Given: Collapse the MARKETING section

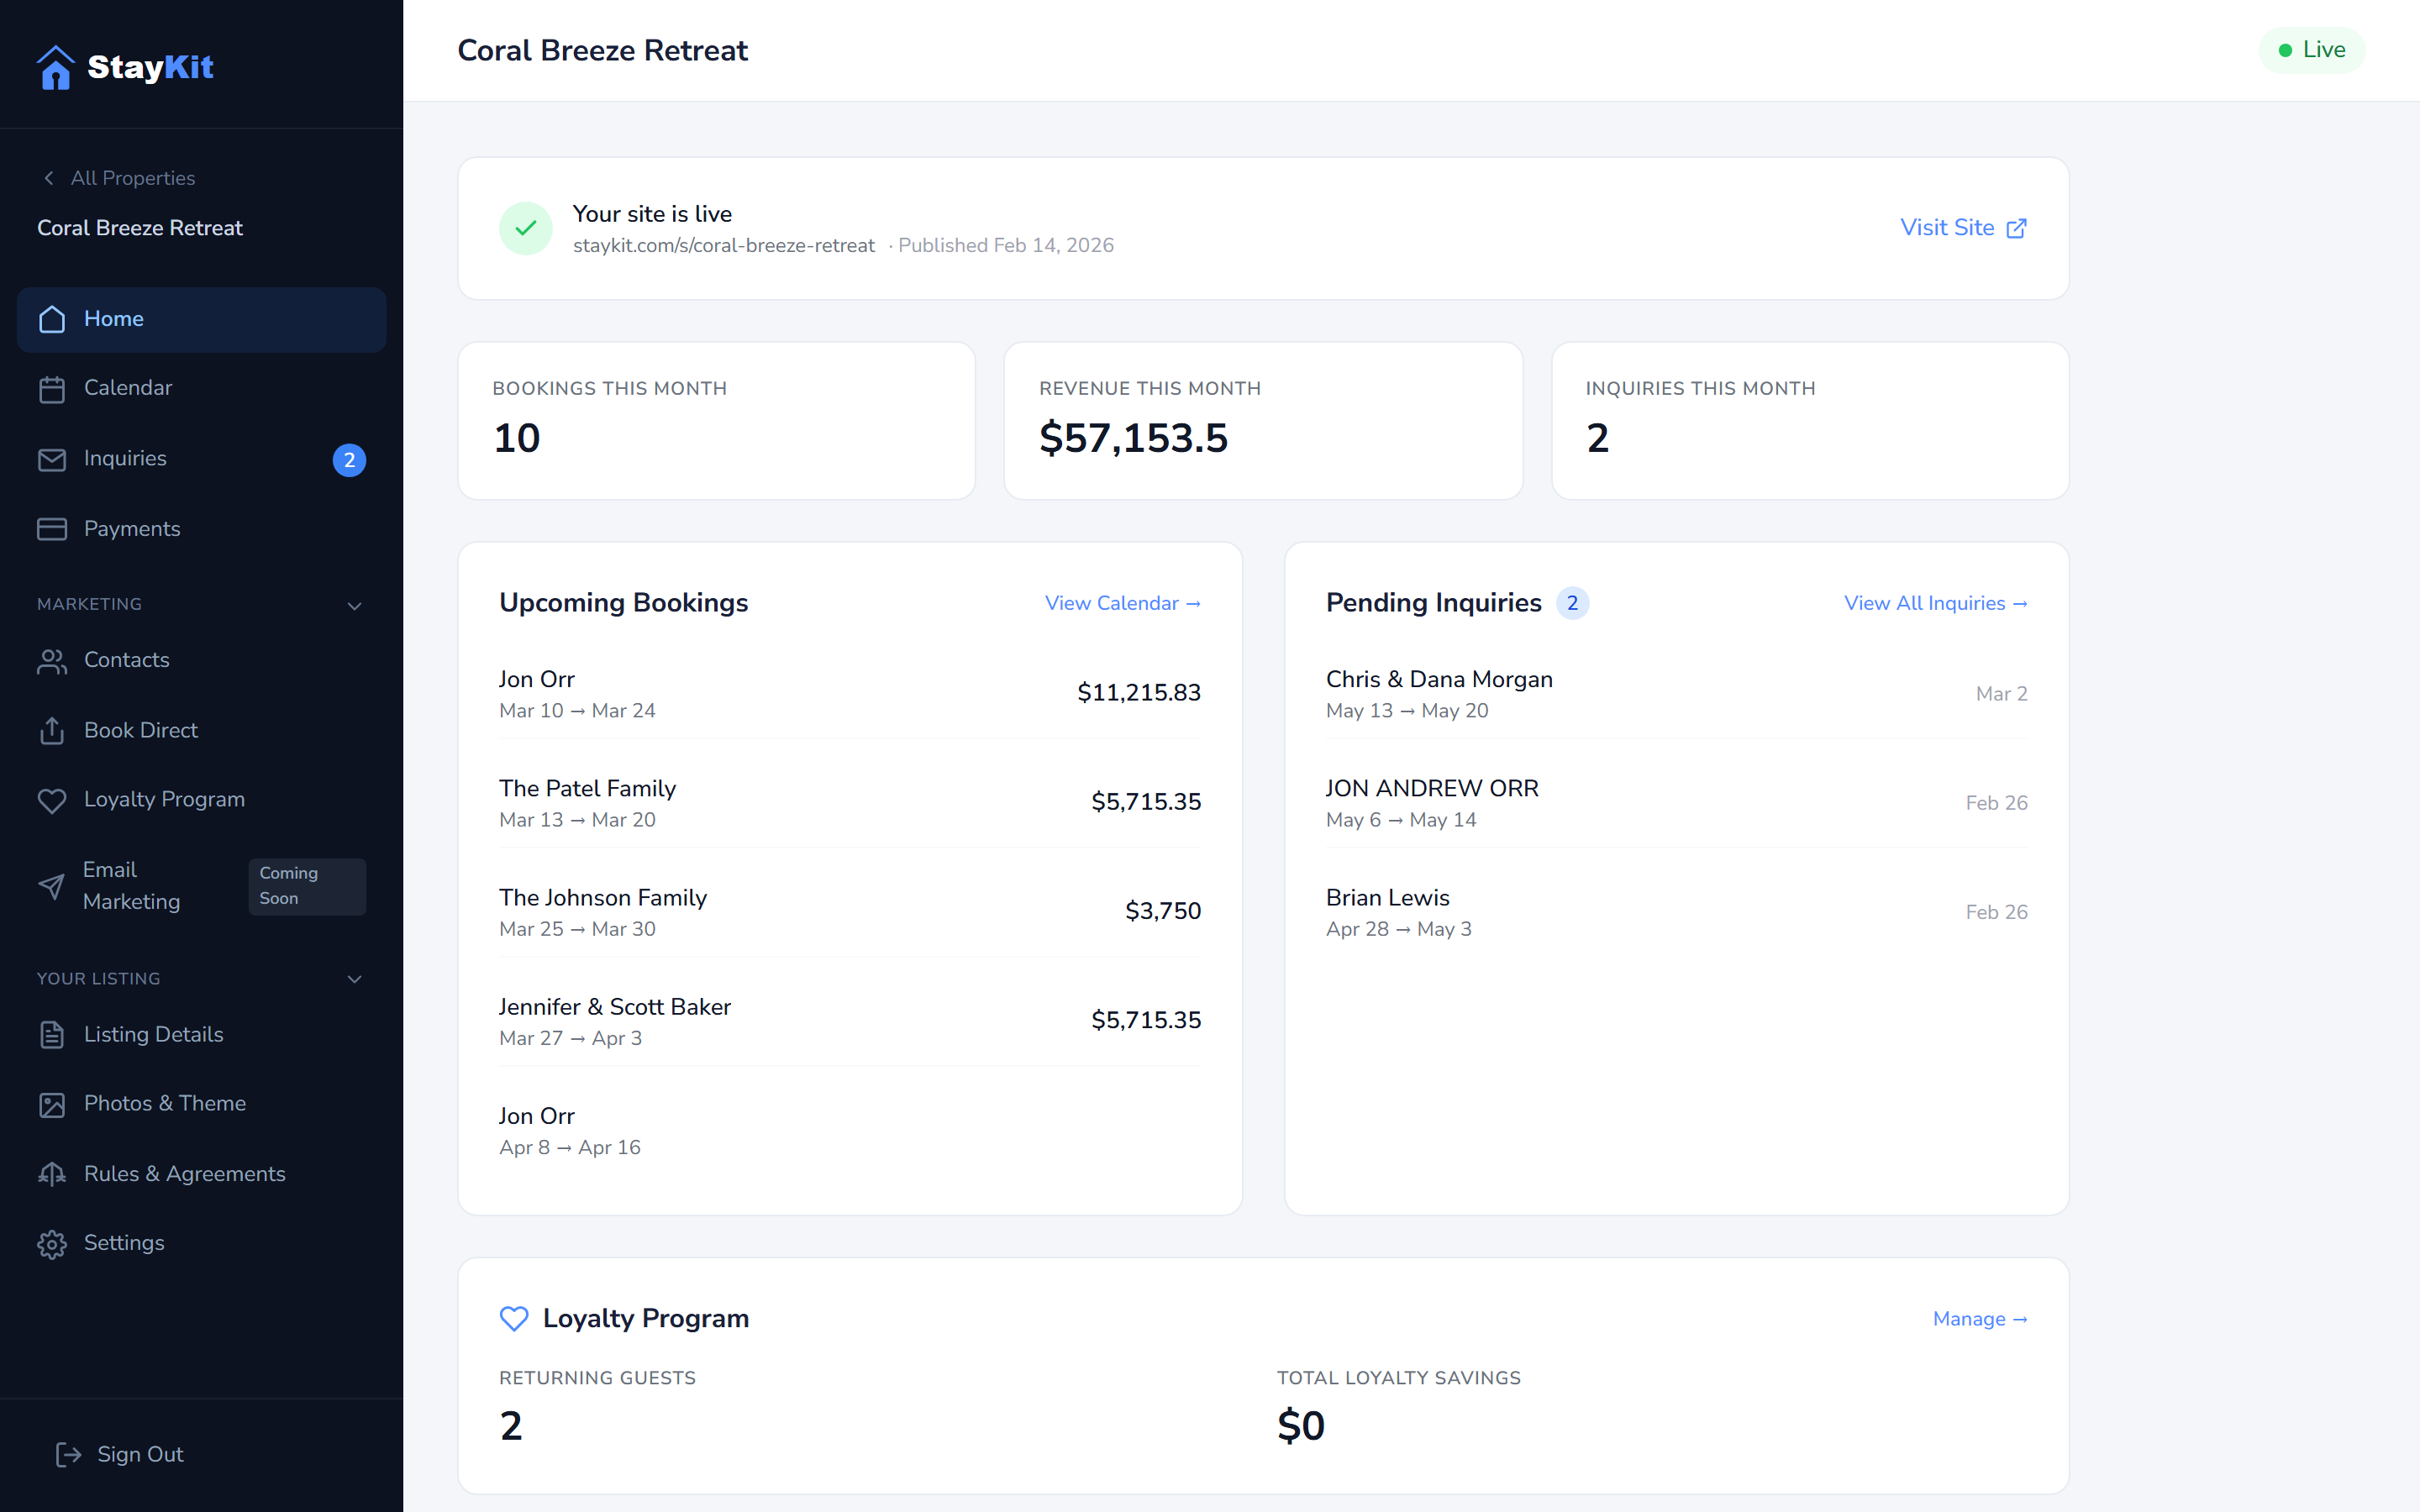Looking at the screenshot, I should 354,605.
